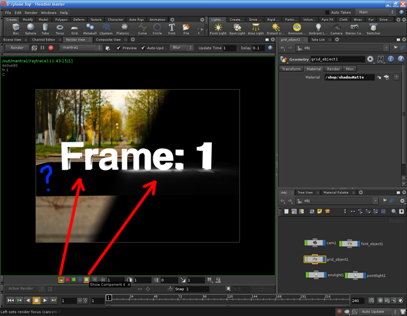407x316 pixels.
Task: Open the Render menu
Action: [31, 13]
